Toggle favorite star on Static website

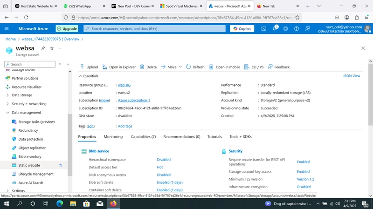click(x=61, y=165)
